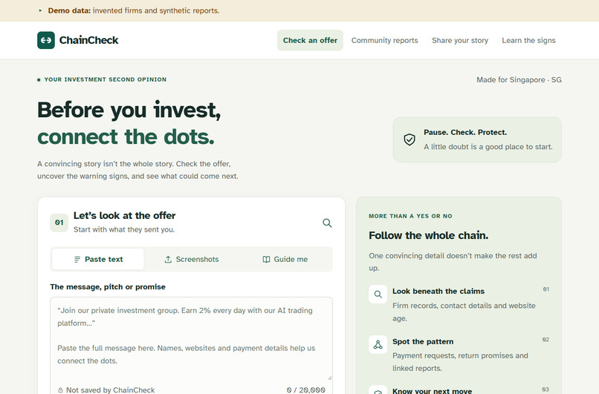Click the Know your next move heading
Image resolution: width=599 pixels, height=394 pixels.
432,391
